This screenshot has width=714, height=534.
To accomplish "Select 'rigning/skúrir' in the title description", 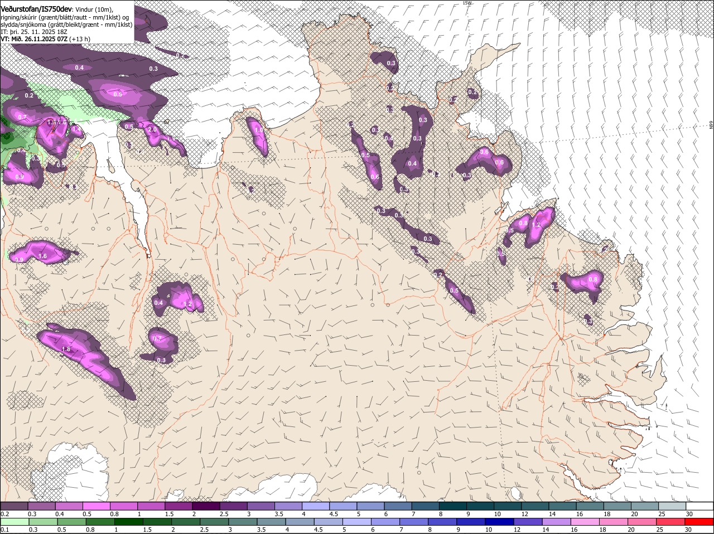I will (x=20, y=17).
